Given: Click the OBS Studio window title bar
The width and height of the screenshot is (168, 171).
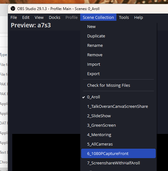Looking at the screenshot, I should [x=88, y=9].
